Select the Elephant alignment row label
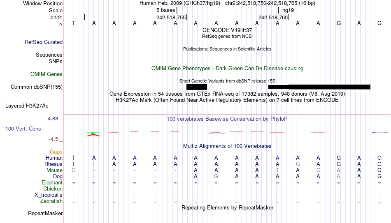 click(52, 183)
